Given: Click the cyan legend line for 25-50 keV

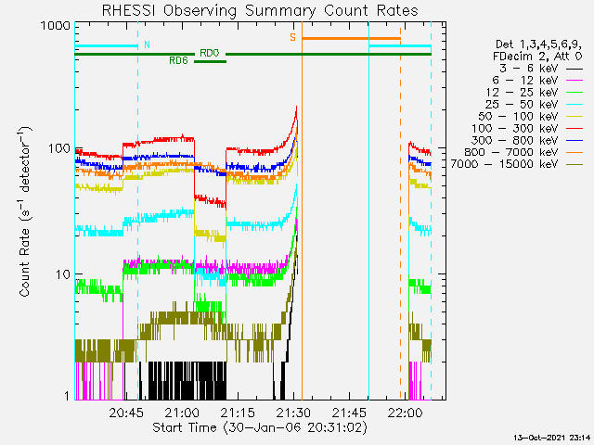Looking at the screenshot, I should [575, 105].
